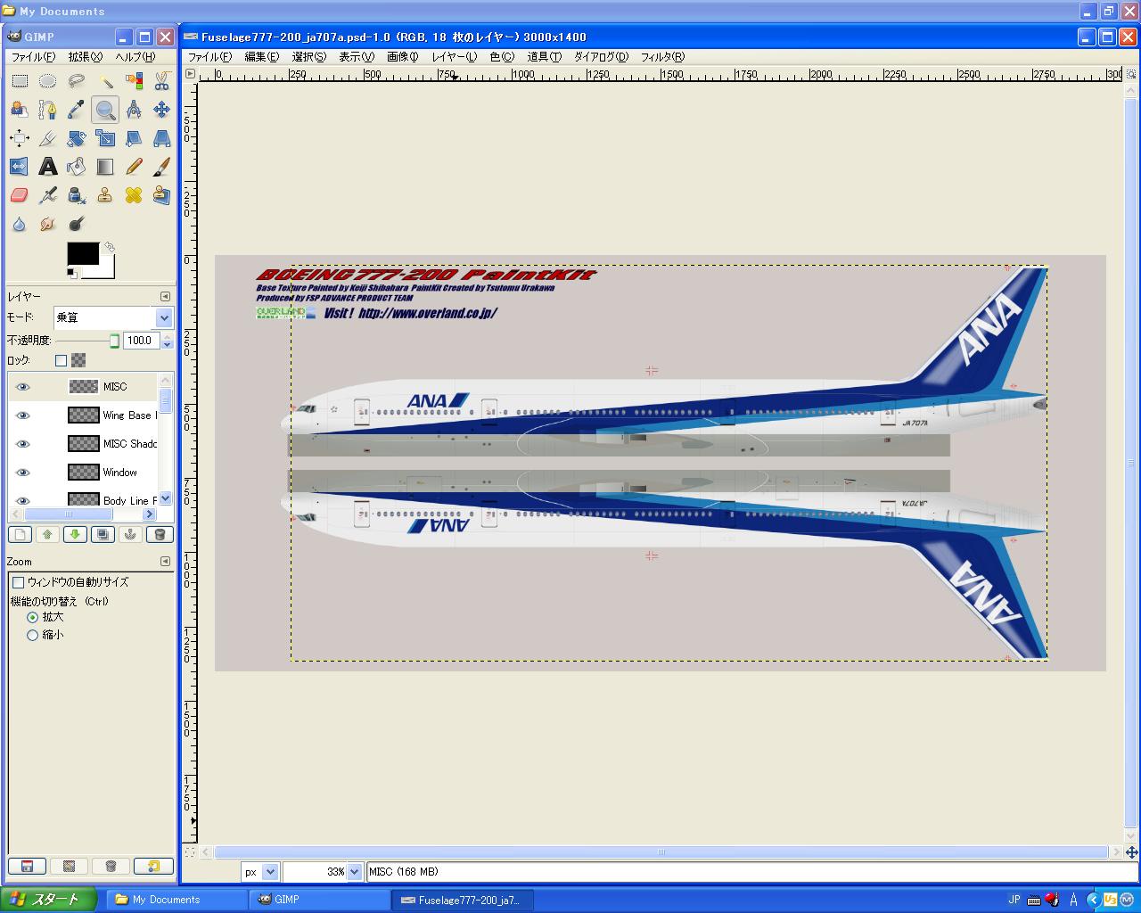This screenshot has height=913, width=1141.
Task: Select the Alignment tool
Action: (x=20, y=138)
